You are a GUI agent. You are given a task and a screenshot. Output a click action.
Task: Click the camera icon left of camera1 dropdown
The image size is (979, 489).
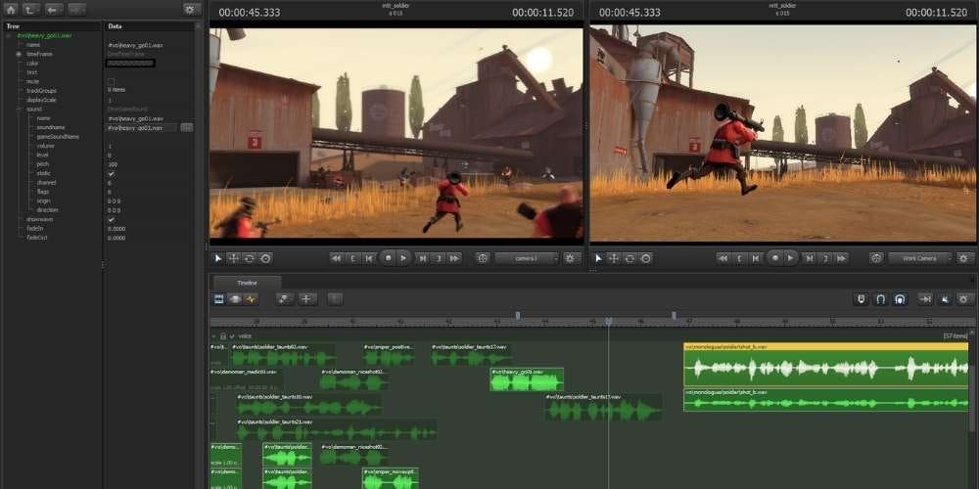tap(482, 258)
